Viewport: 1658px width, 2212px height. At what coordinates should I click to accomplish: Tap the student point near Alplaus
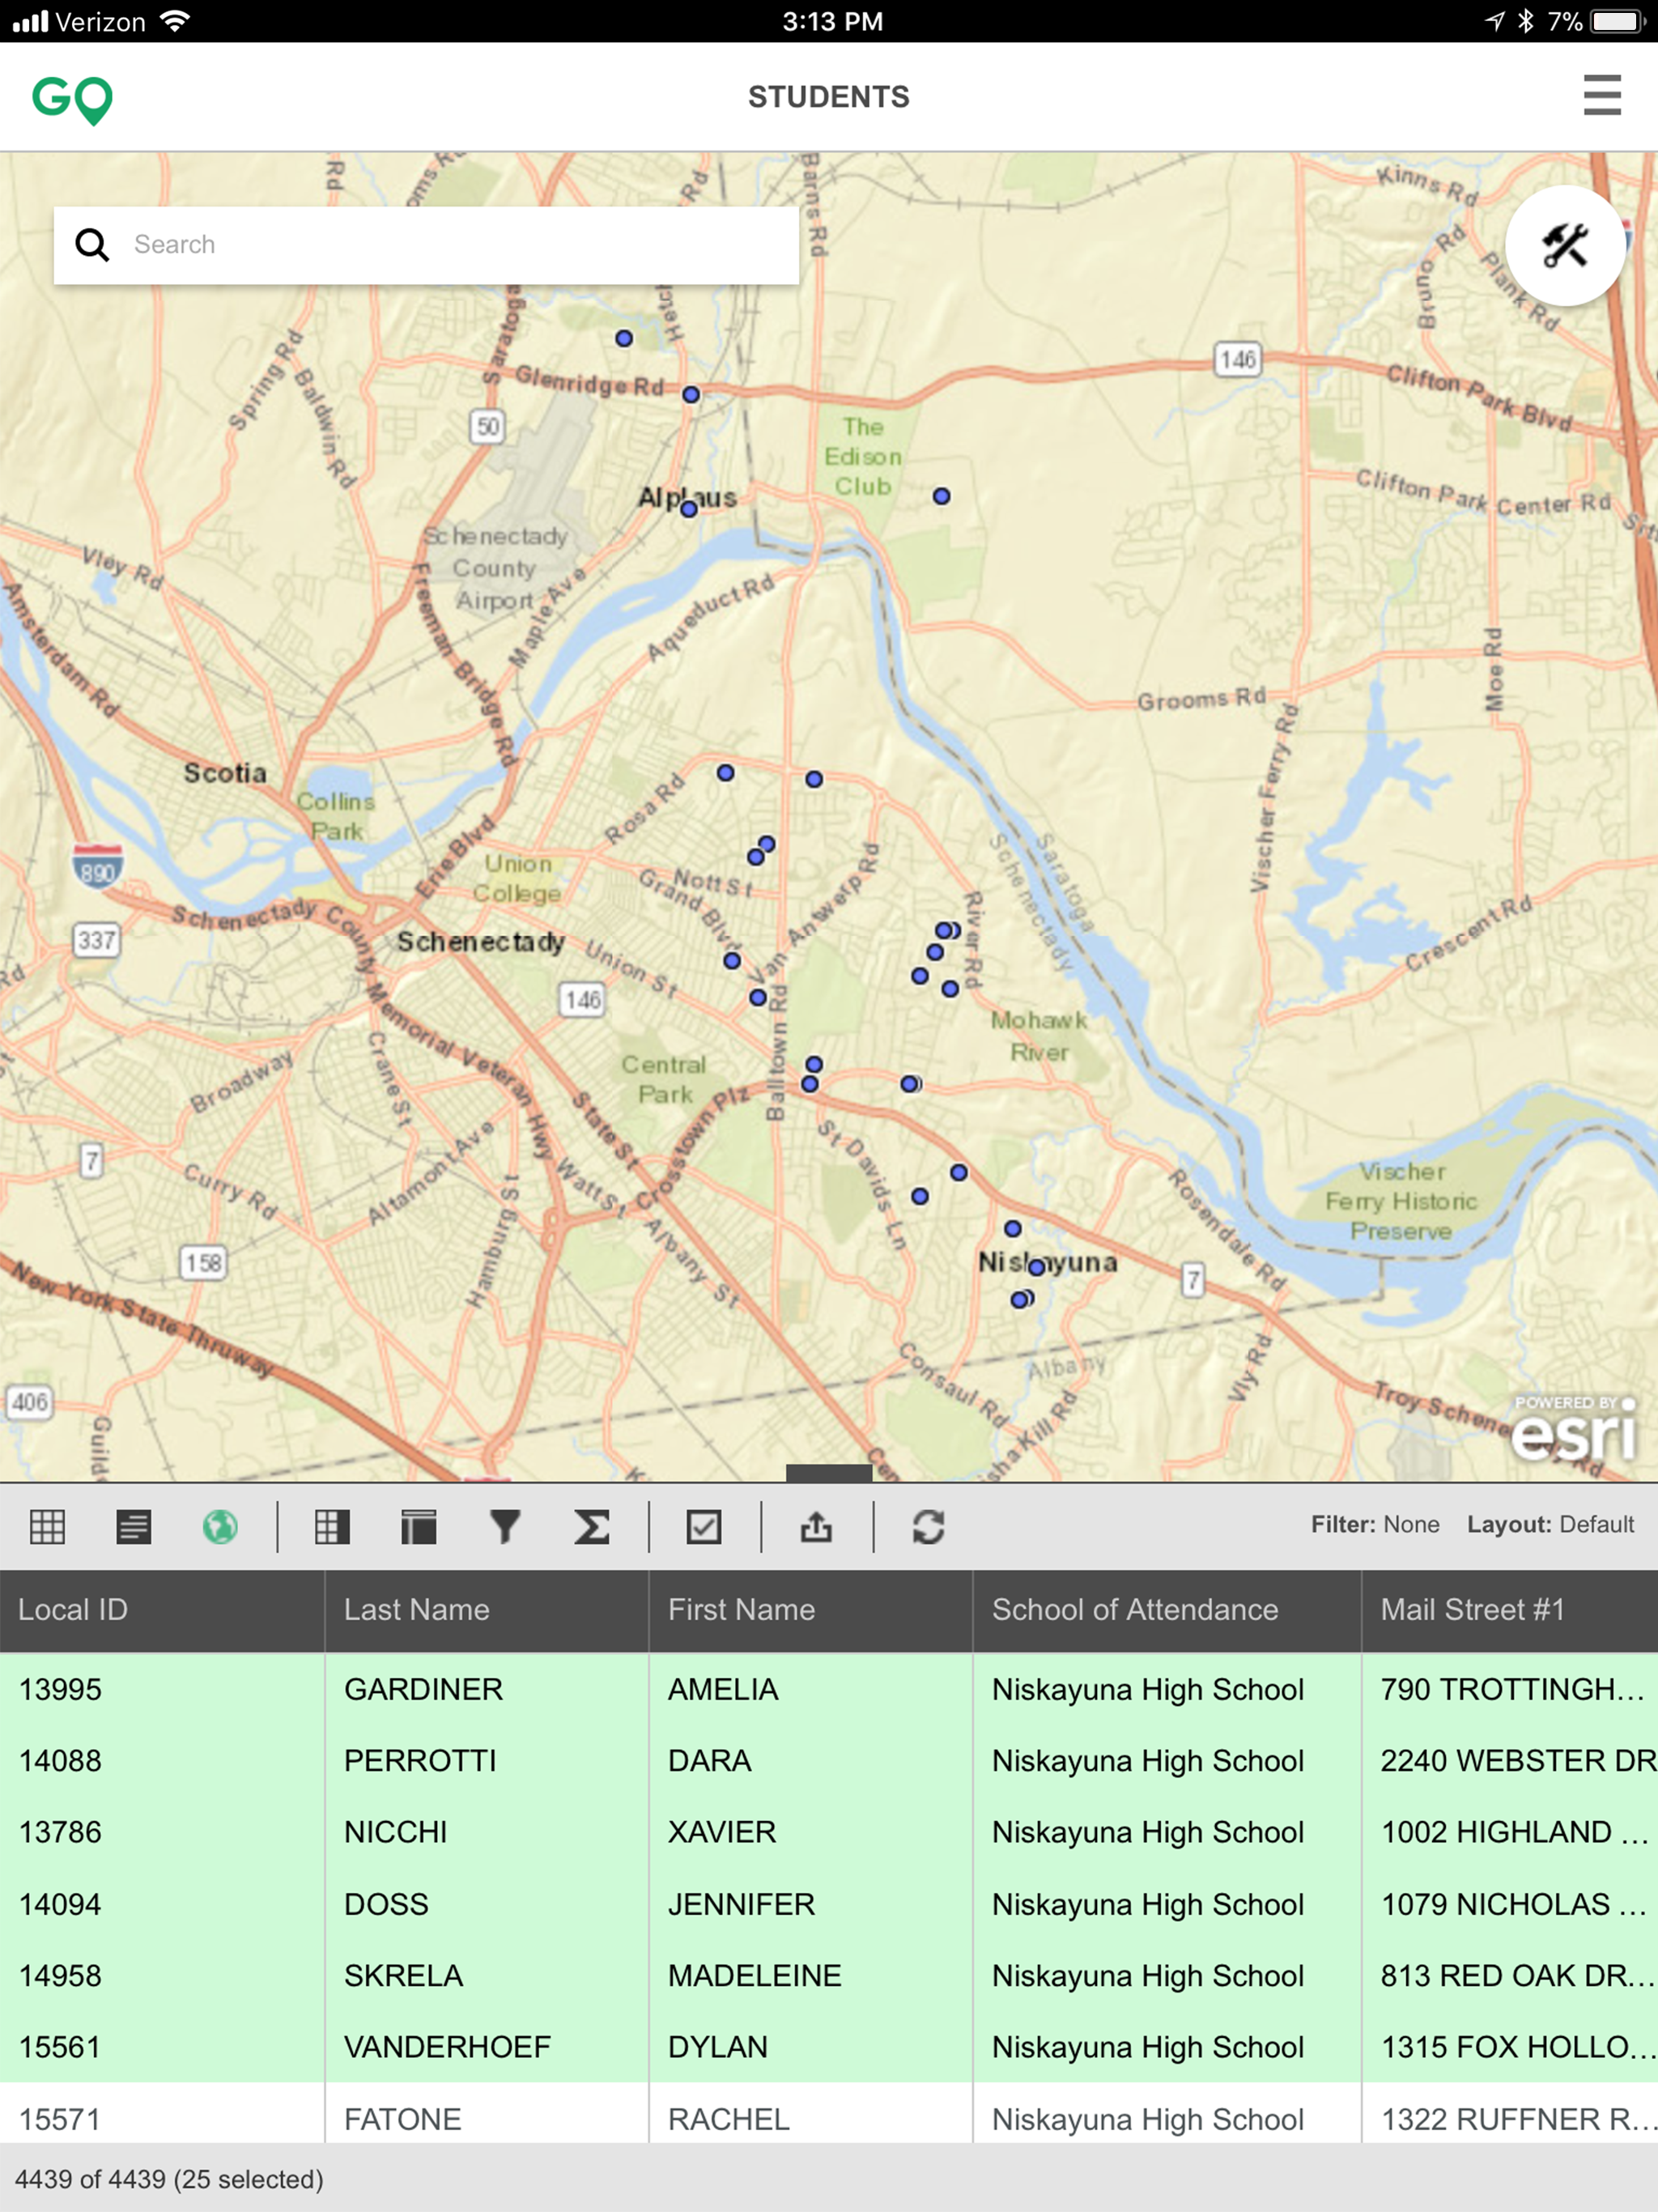pyautogui.click(x=689, y=509)
